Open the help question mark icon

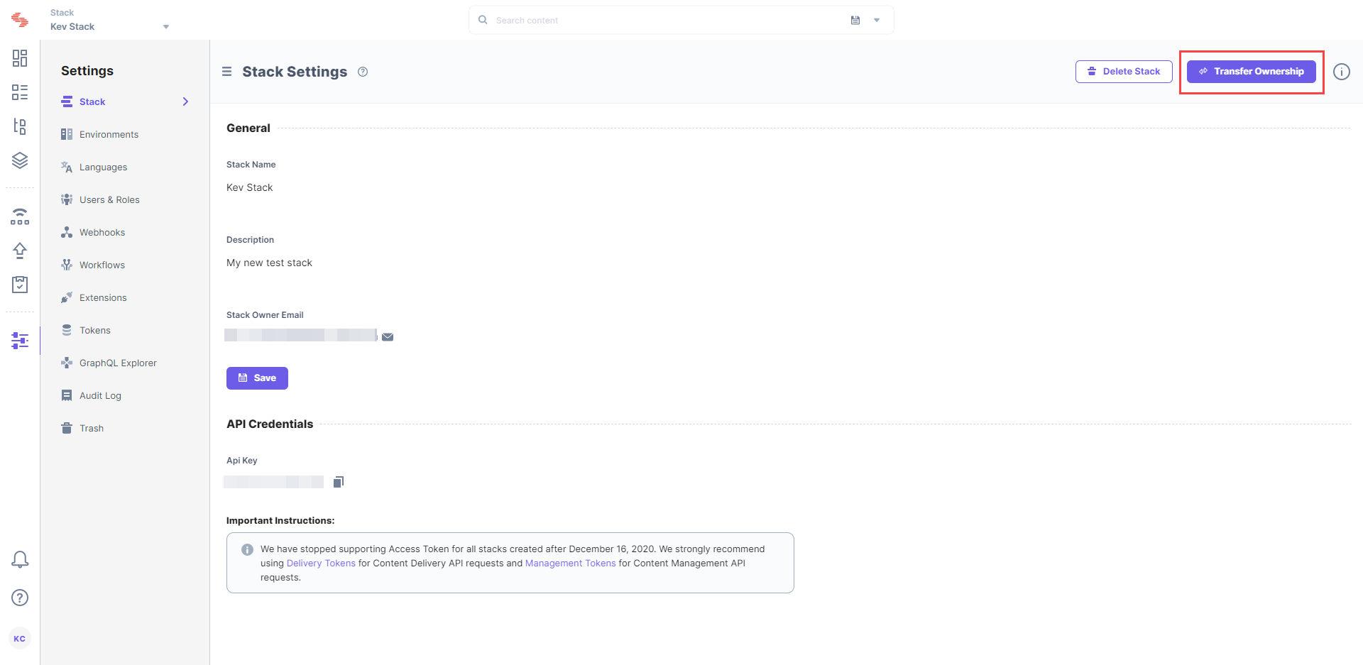[20, 598]
